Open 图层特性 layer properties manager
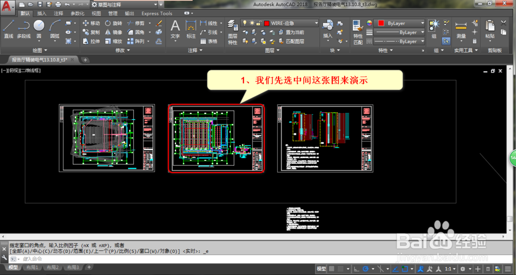 233,32
